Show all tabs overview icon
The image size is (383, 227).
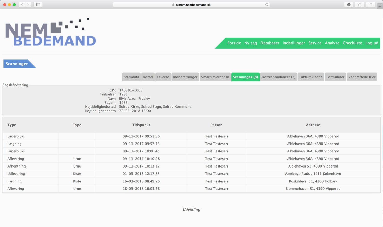point(370,5)
